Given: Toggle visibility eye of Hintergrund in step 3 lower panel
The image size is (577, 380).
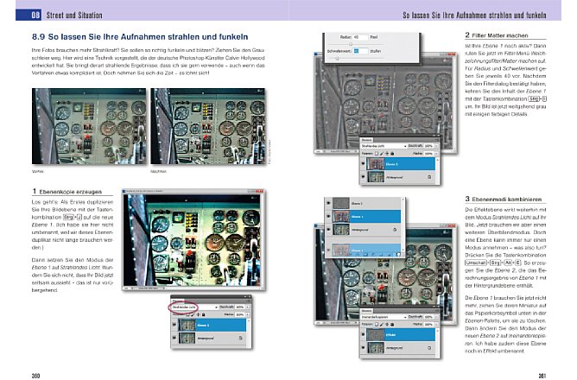Looking at the screenshot, I should 363,347.
